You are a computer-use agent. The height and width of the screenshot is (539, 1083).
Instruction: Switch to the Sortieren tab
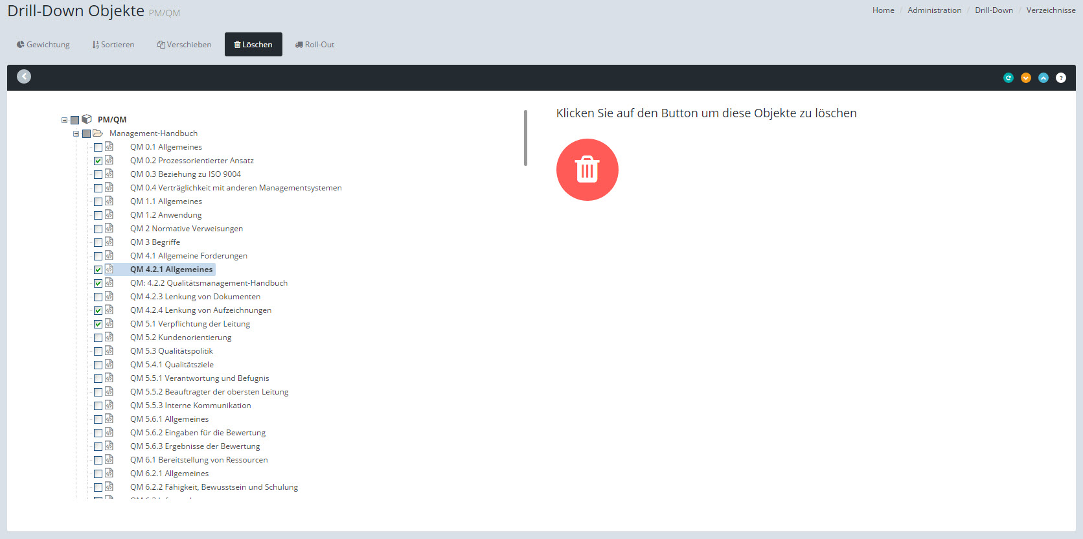click(113, 45)
